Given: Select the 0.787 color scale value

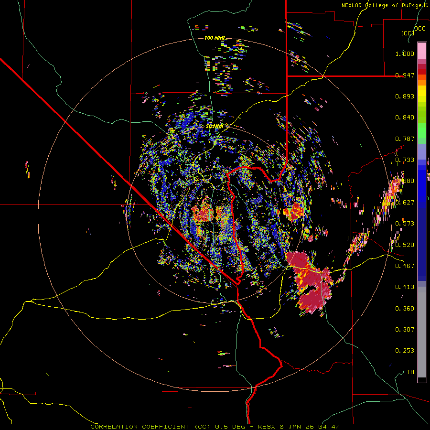Looking at the screenshot, I should [405, 139].
